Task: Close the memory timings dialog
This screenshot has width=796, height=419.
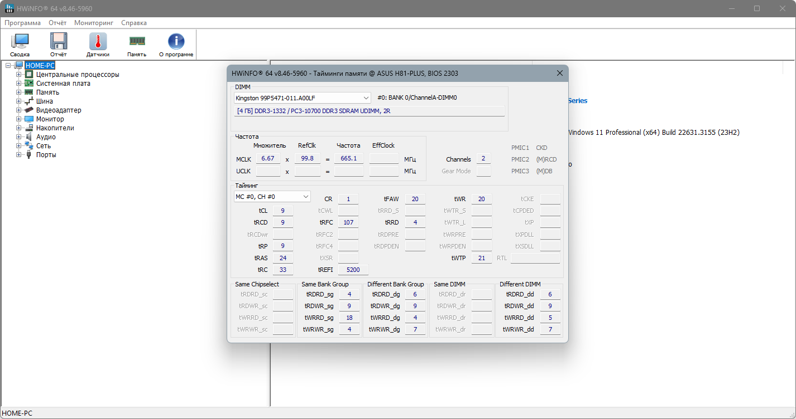Action: pos(560,73)
